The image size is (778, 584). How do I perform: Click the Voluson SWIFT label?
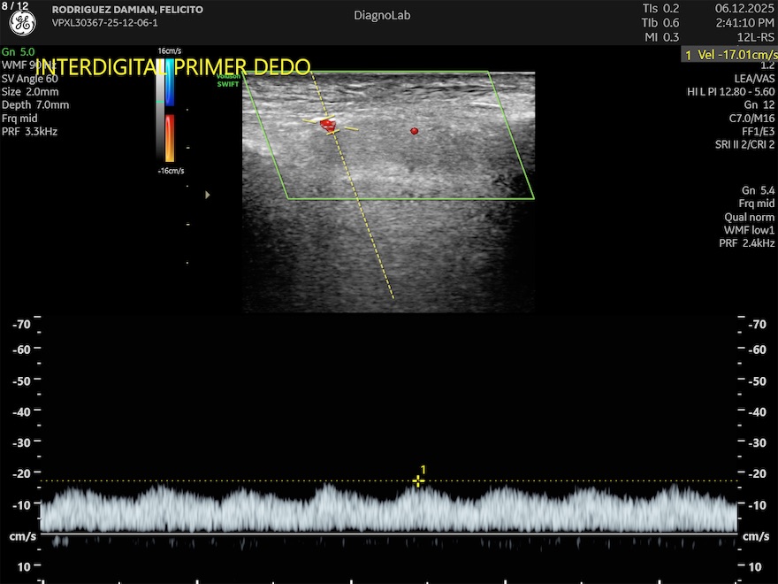[x=228, y=81]
